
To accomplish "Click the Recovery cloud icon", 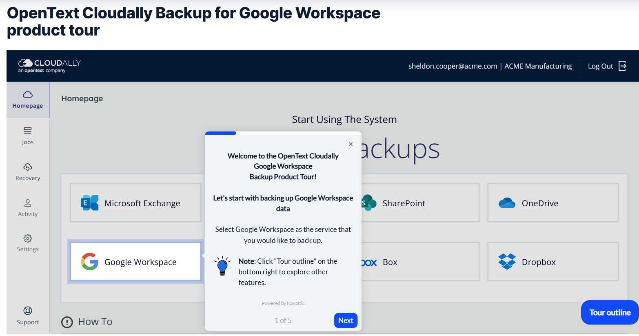I will (x=28, y=167).
